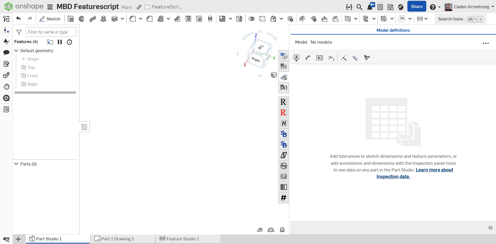Select the Transform tool
Image resolution: width=496 pixels, height=244 pixels.
(273, 19)
